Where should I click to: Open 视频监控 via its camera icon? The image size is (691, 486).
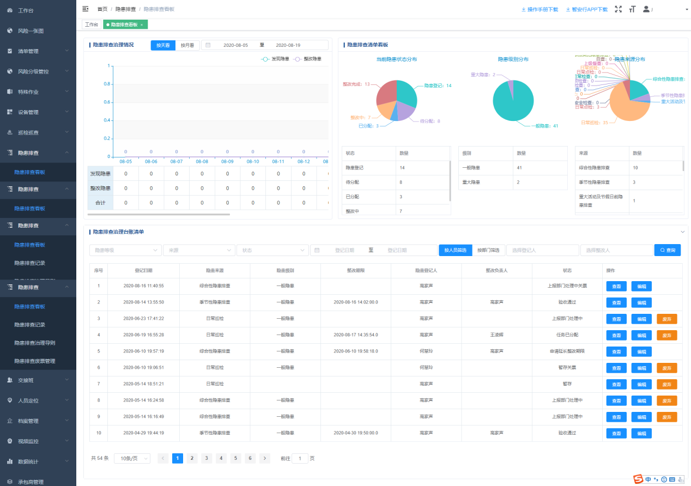tap(10, 441)
